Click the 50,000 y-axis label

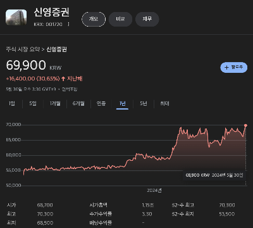tap(13, 186)
